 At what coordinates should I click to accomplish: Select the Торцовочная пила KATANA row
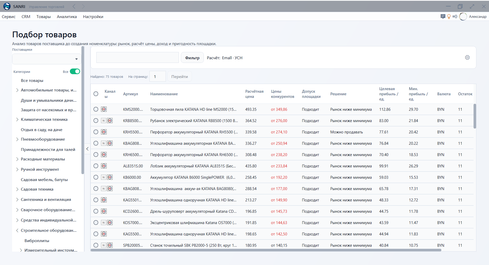pyautogui.click(x=96, y=109)
